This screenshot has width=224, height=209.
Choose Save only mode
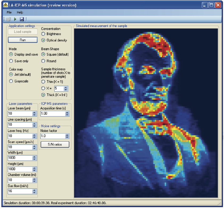click(11, 61)
